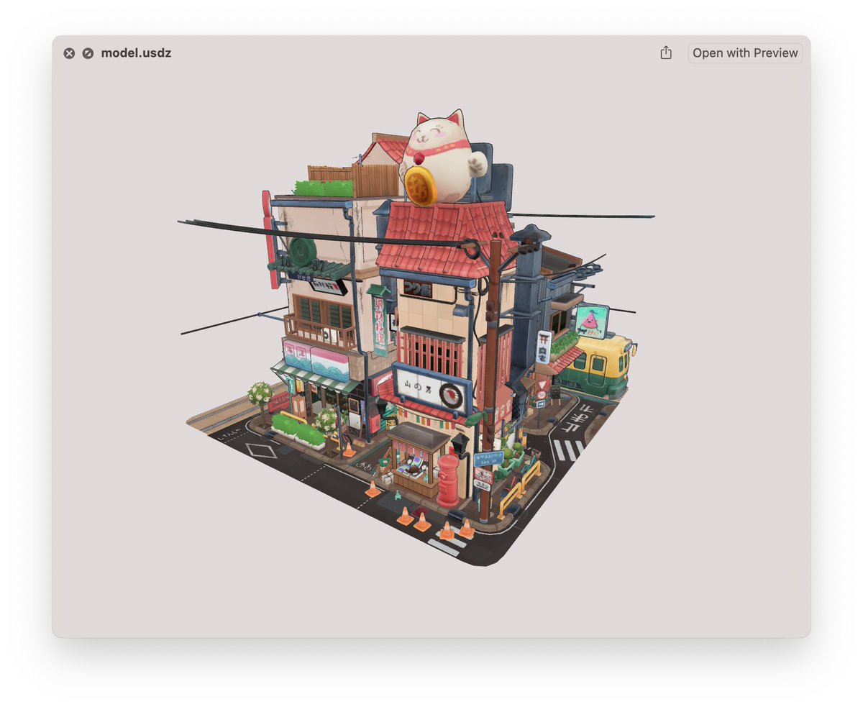Viewport: 863px width, 707px height.
Task: Close the Quick Look preview window
Action: [69, 53]
